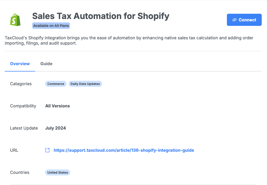
Task: Click the United States country tag
Action: 58,172
